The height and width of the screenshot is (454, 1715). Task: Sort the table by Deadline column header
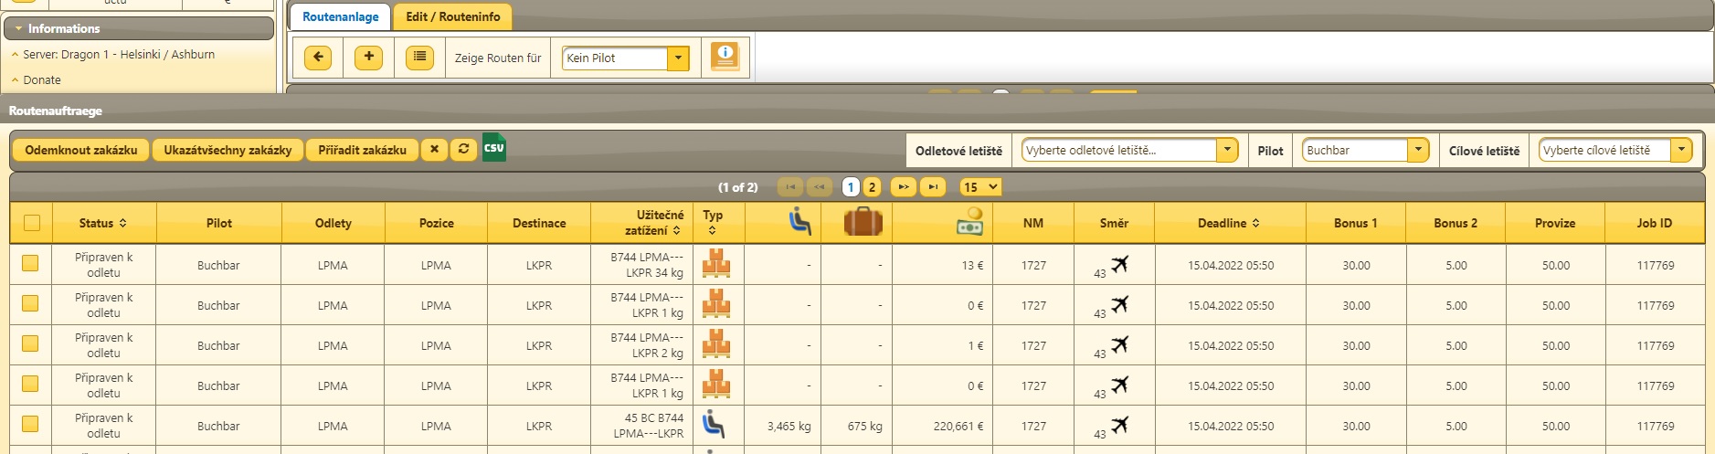tap(1229, 223)
